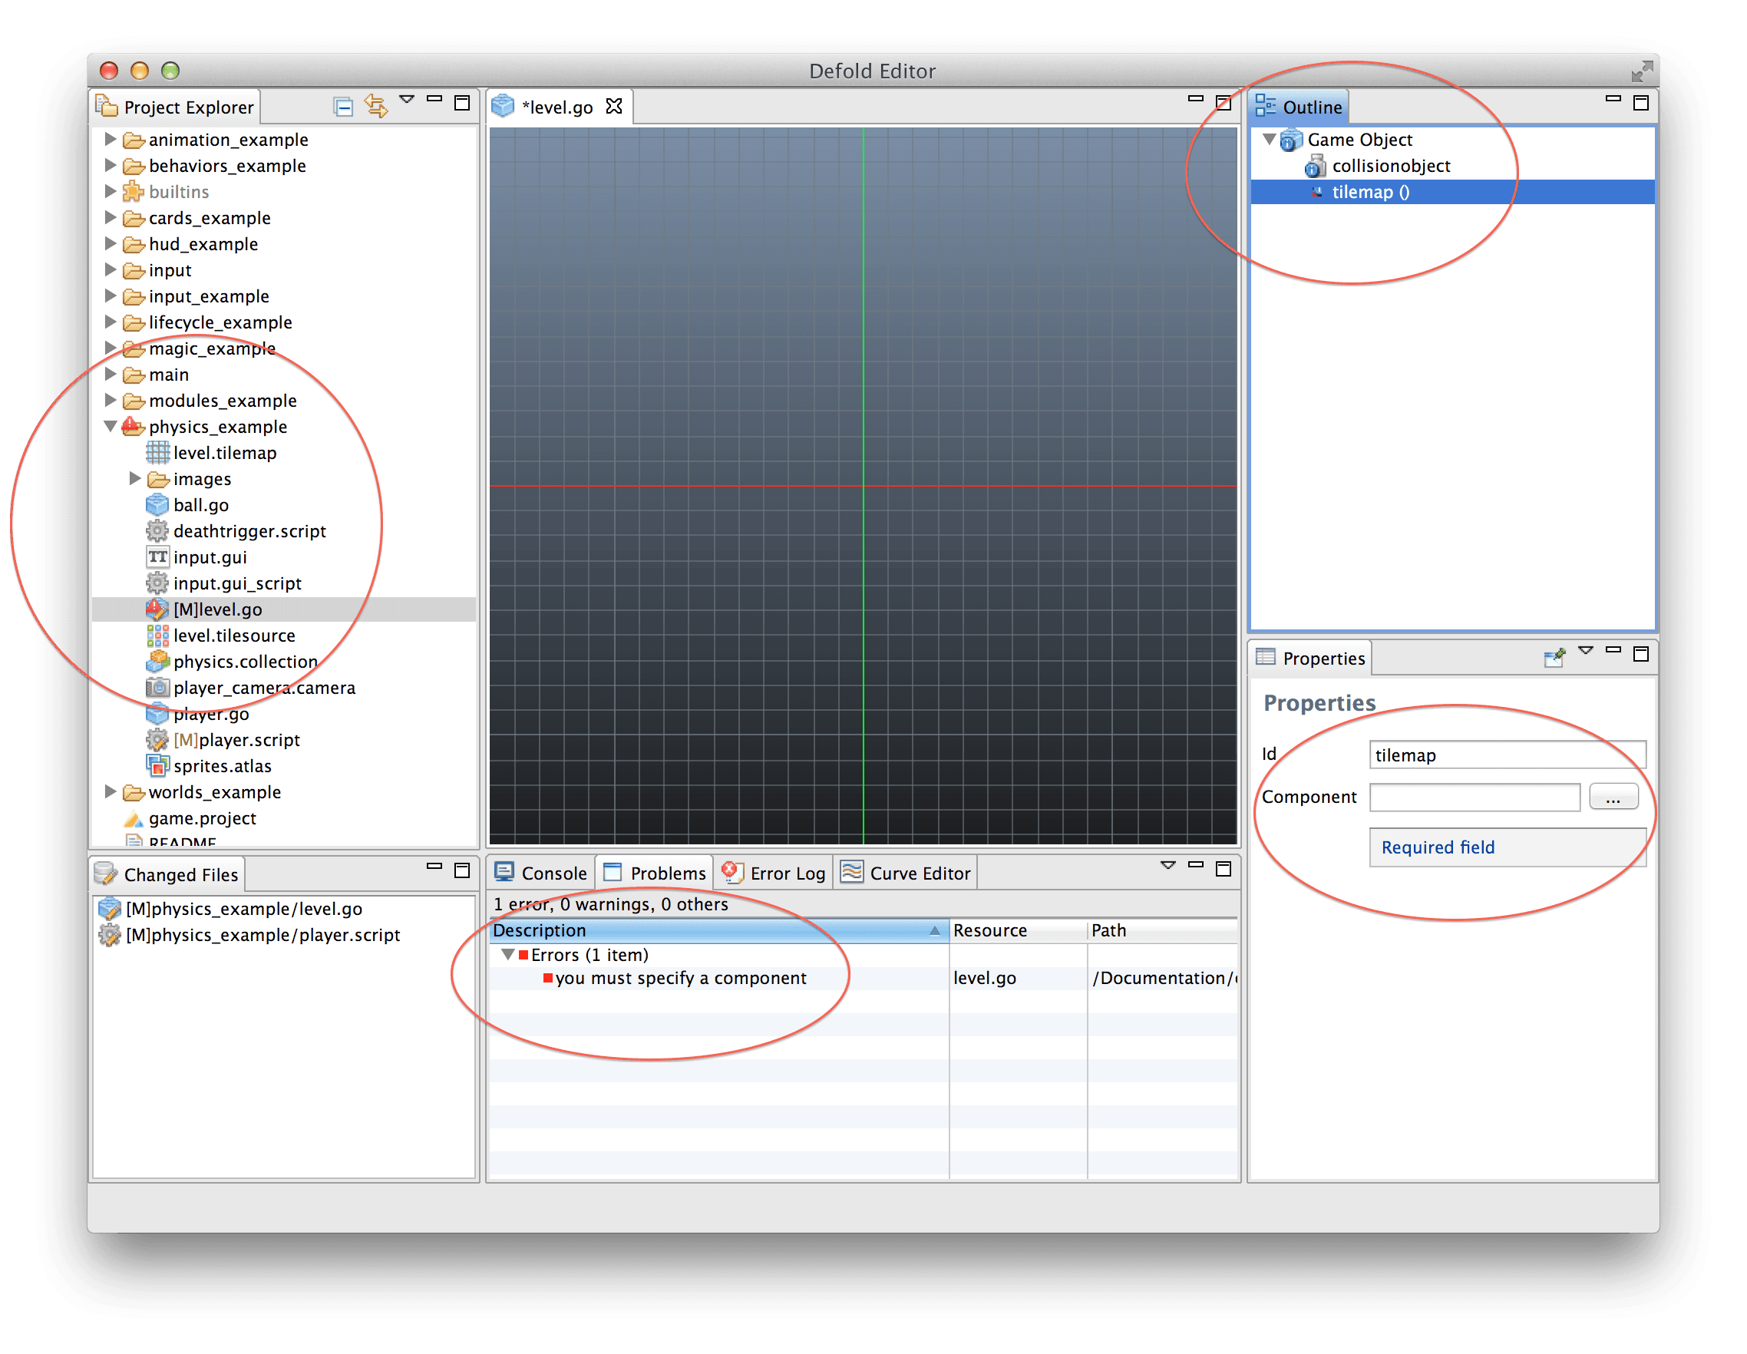Viewport: 1747px width, 1354px height.
Task: Select the ball.go game object icon
Action: [157, 504]
